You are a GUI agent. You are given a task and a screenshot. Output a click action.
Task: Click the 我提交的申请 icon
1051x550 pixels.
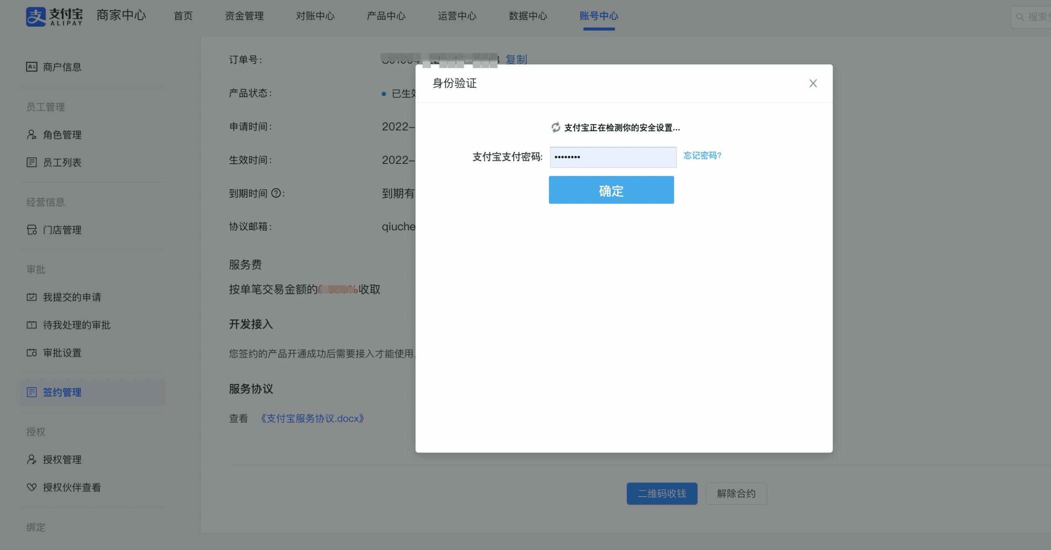pos(31,297)
